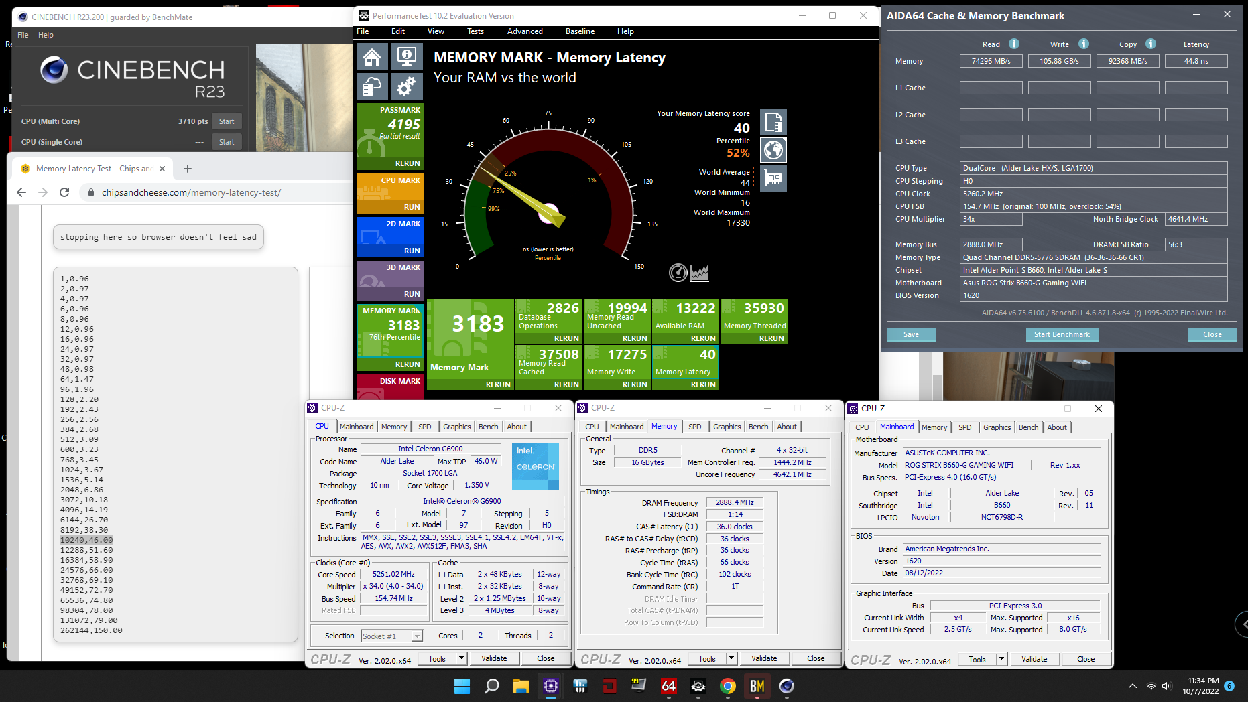
Task: Open Tools dropdown arrow in CPU-Z mainboard window
Action: 1001,659
